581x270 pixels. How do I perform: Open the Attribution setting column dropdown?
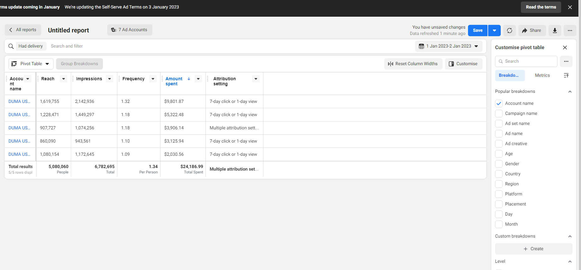click(256, 79)
